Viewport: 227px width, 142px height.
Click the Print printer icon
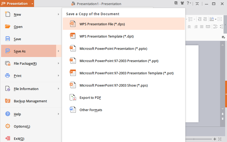coord(7,75)
